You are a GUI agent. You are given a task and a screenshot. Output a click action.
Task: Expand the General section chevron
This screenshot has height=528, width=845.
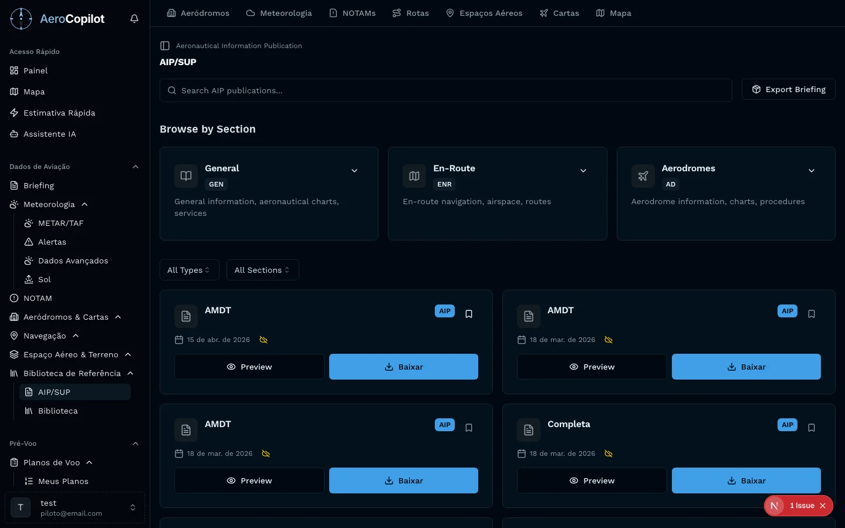pyautogui.click(x=354, y=171)
